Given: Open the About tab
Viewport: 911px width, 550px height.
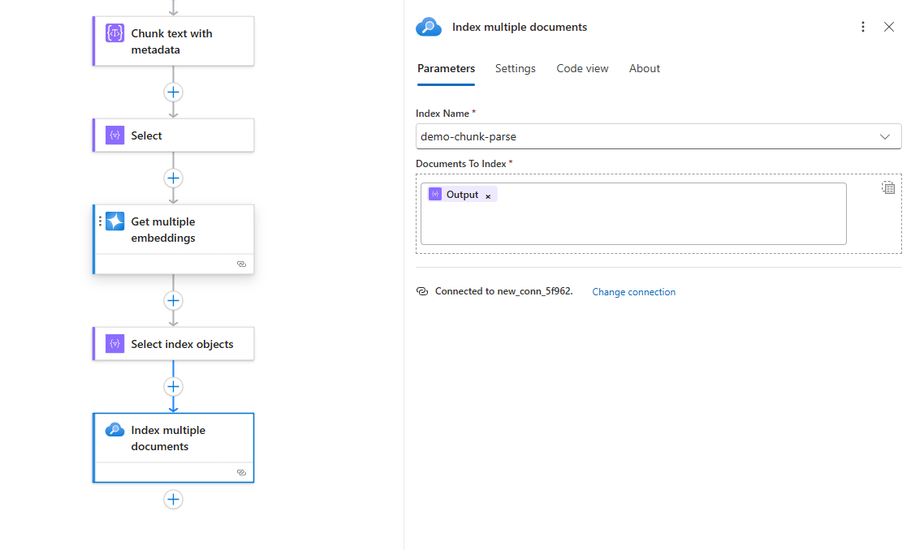Looking at the screenshot, I should pyautogui.click(x=644, y=69).
